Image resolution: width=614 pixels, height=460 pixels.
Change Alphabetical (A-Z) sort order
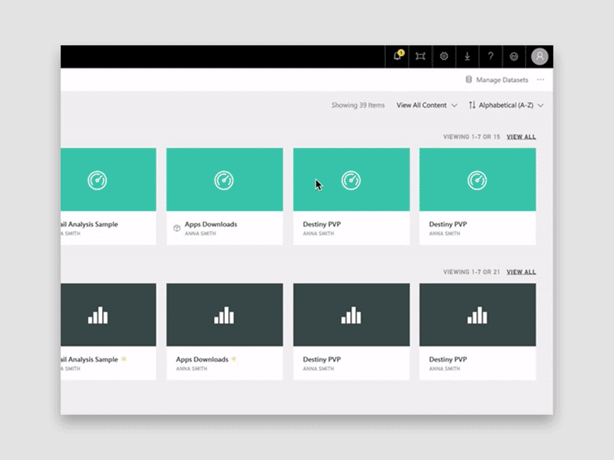tap(507, 105)
